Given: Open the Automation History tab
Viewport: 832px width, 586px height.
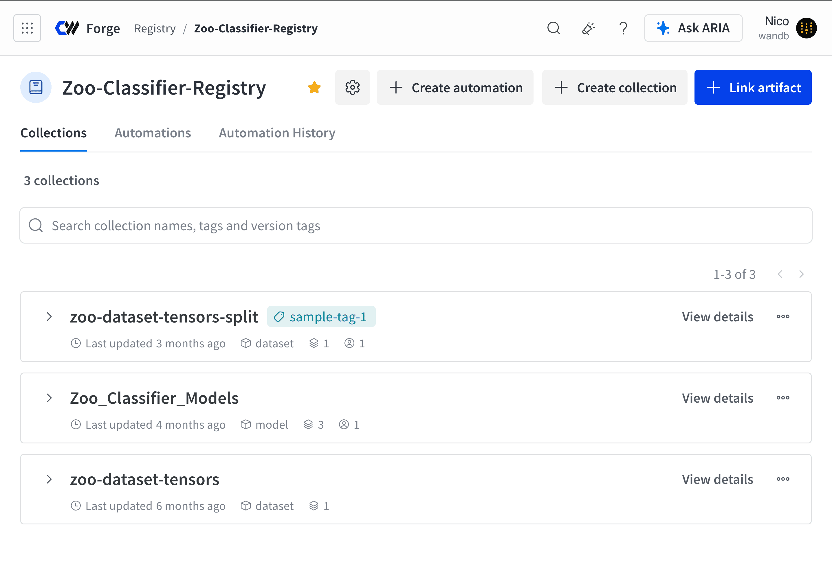Looking at the screenshot, I should tap(277, 133).
